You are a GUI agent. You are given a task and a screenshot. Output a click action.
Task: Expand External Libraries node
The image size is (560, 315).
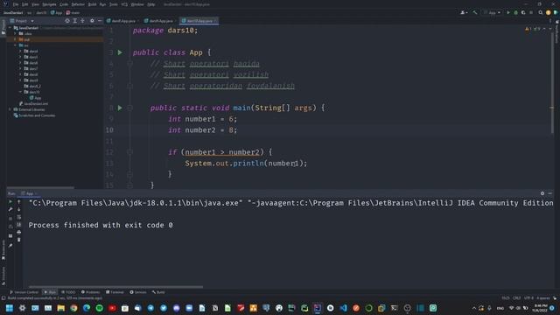[x=10, y=109]
